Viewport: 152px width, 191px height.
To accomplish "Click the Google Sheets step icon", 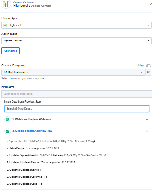I will (7, 131).
